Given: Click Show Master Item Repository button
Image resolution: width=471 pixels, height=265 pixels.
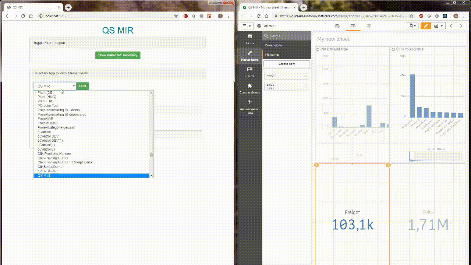Looking at the screenshot, I should click(x=118, y=55).
